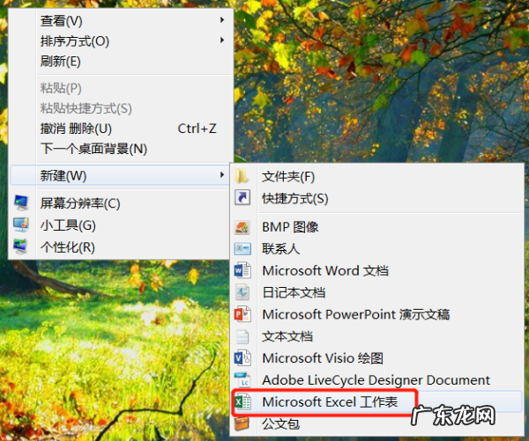Create a new Microsoft Visio 绘图
Screen dimensions: 529x441
click(377, 358)
